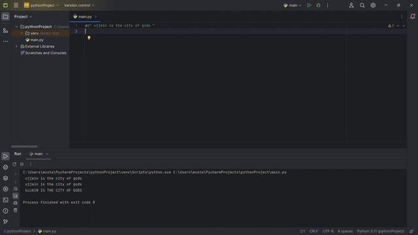Expand the venv folder
Image resolution: width=418 pixels, height=235 pixels.
pyautogui.click(x=22, y=33)
